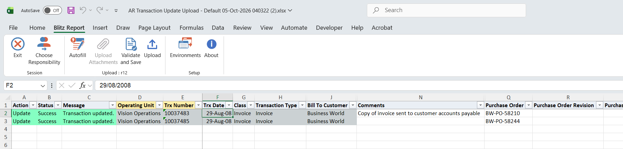Open the Purchase Order filter dropdown
This screenshot has height=149, width=623.
[529, 105]
